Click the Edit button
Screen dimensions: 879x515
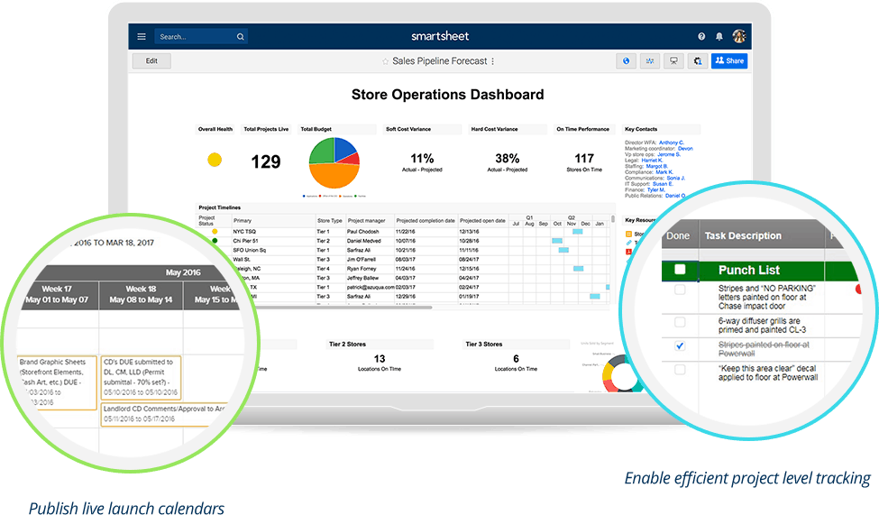point(151,61)
